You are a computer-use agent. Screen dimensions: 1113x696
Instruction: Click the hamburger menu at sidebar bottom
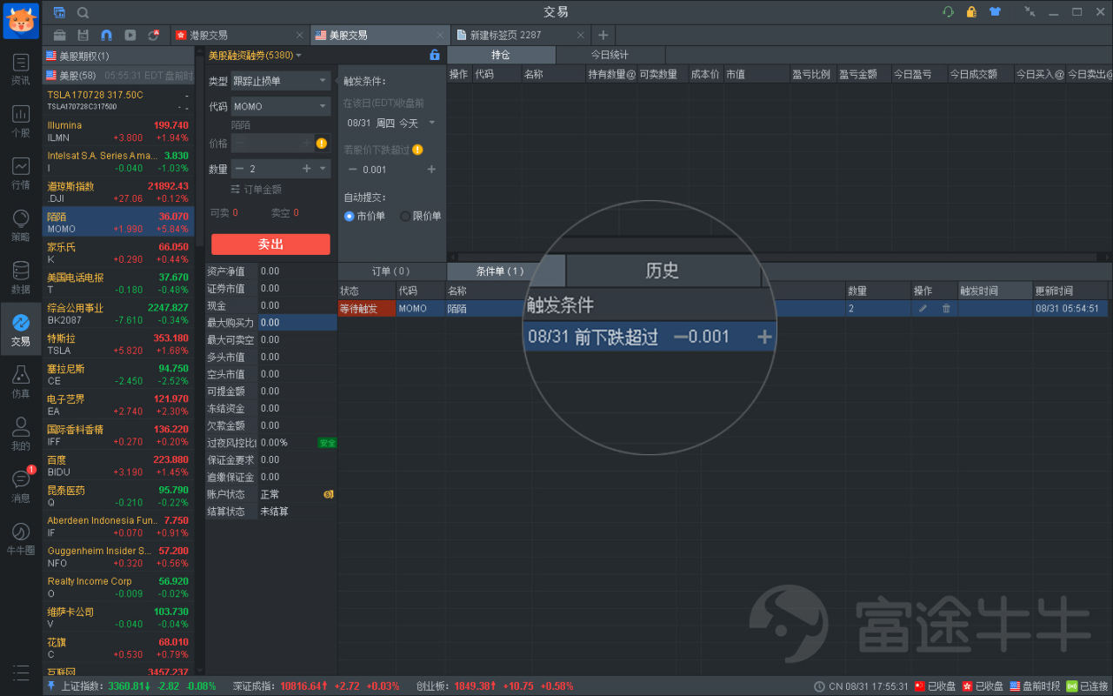point(21,672)
